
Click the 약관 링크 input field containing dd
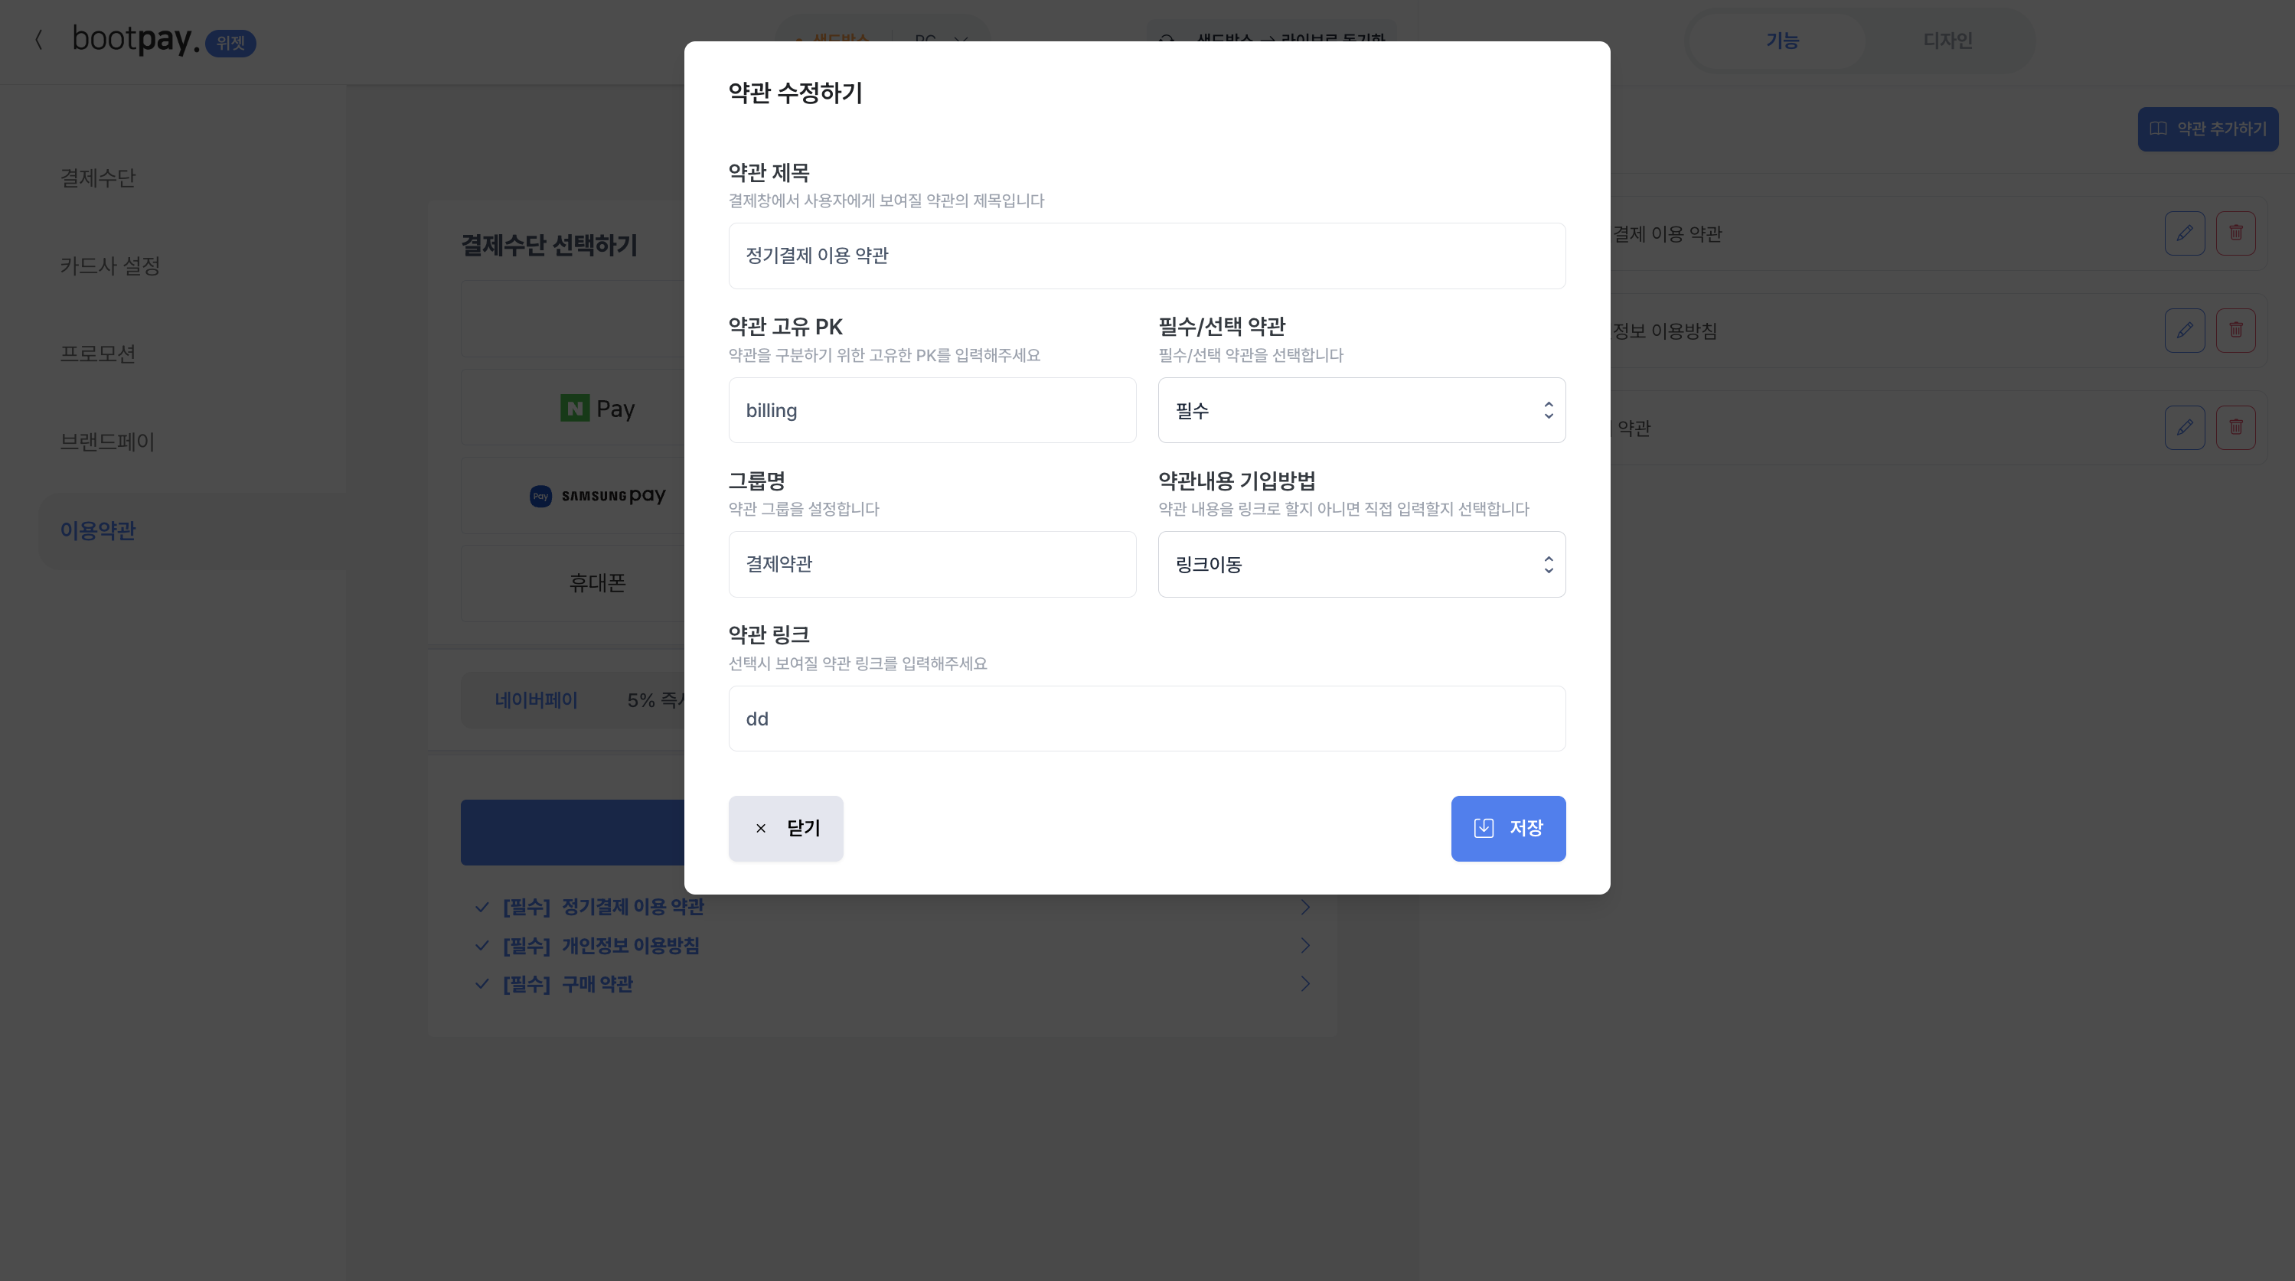1147,718
